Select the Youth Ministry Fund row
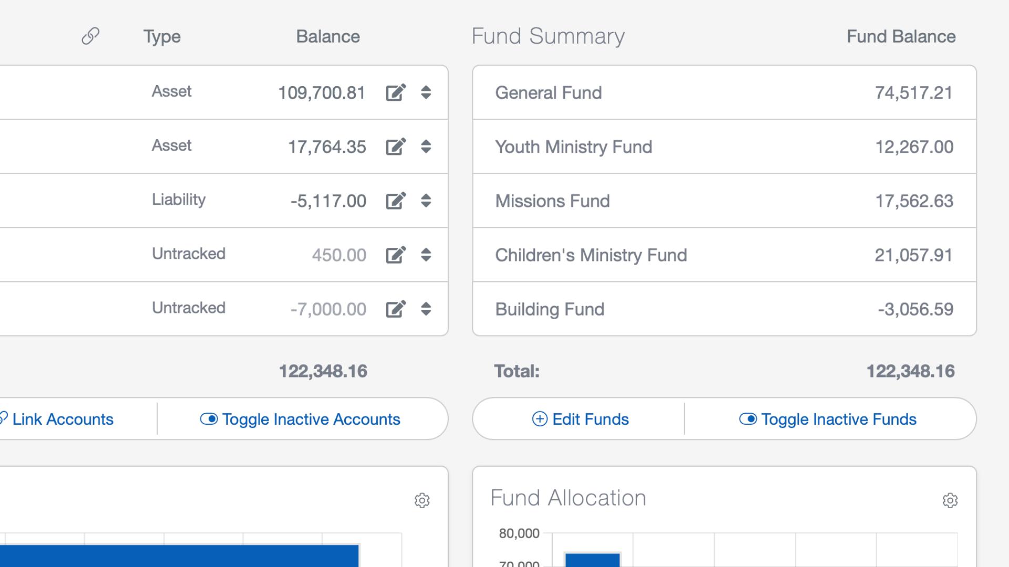This screenshot has width=1009, height=567. coord(724,146)
